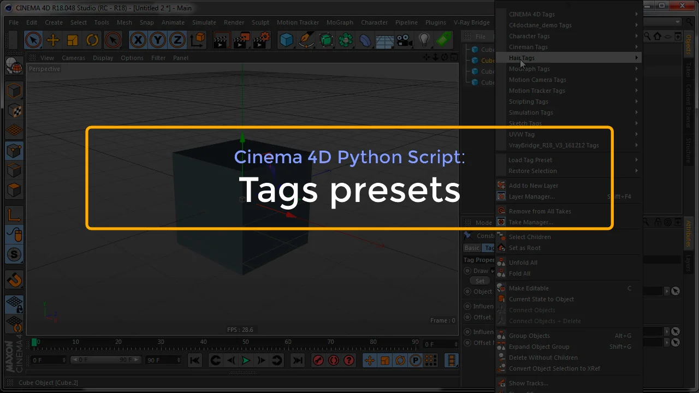The image size is (699, 393).
Task: Add a Light object
Action: 424,40
